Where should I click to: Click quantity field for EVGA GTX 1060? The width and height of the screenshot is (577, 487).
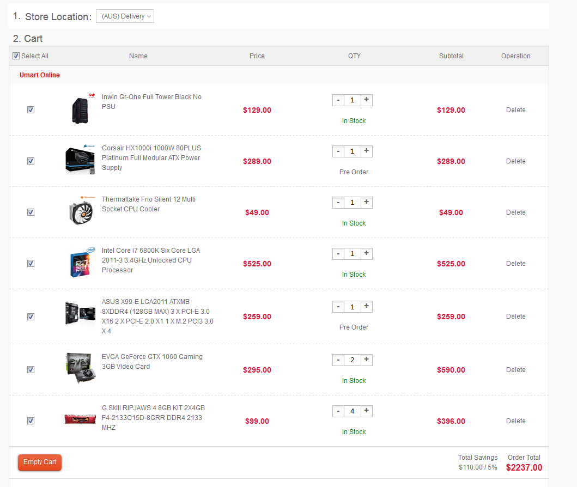coord(352,360)
